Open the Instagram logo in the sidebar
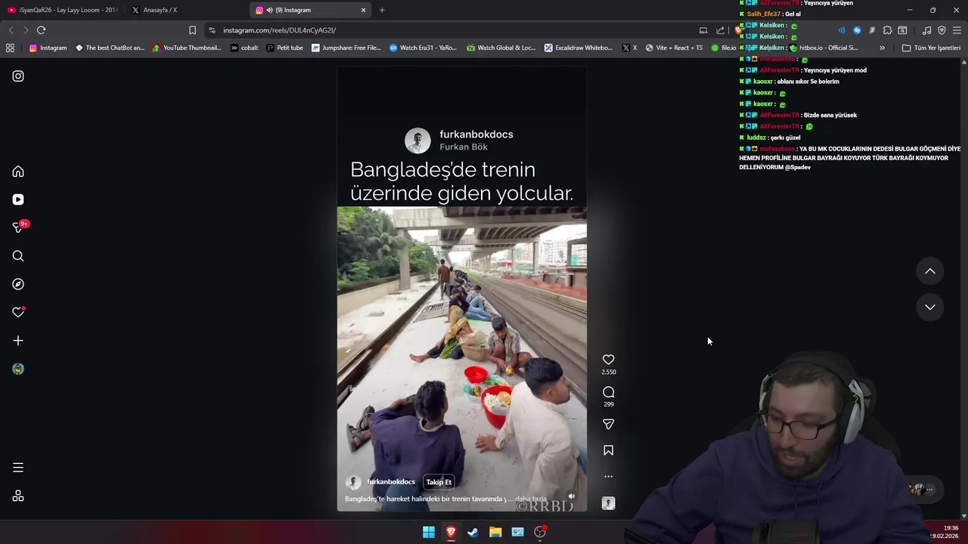This screenshot has height=544, width=968. pyautogui.click(x=18, y=76)
